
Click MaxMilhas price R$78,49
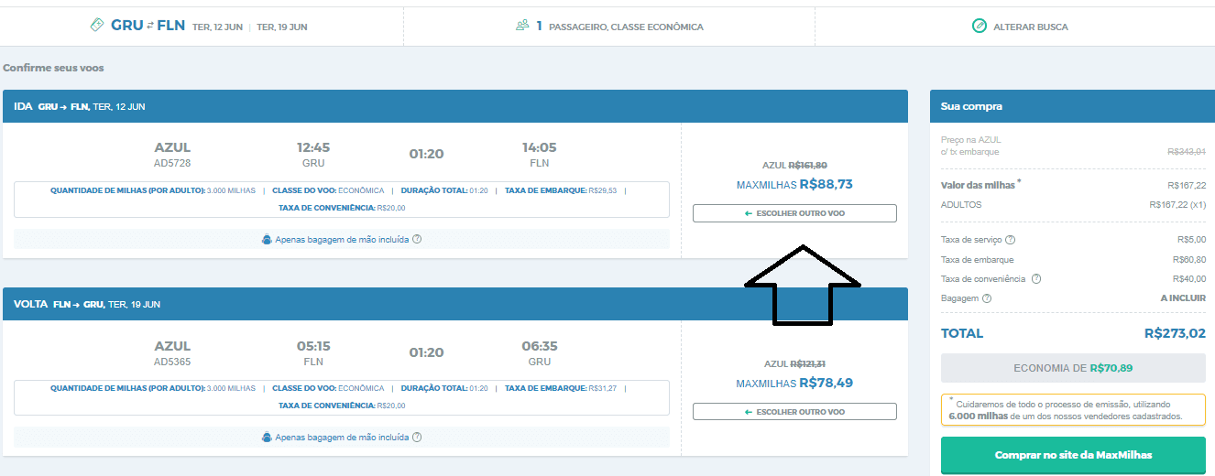coord(826,383)
